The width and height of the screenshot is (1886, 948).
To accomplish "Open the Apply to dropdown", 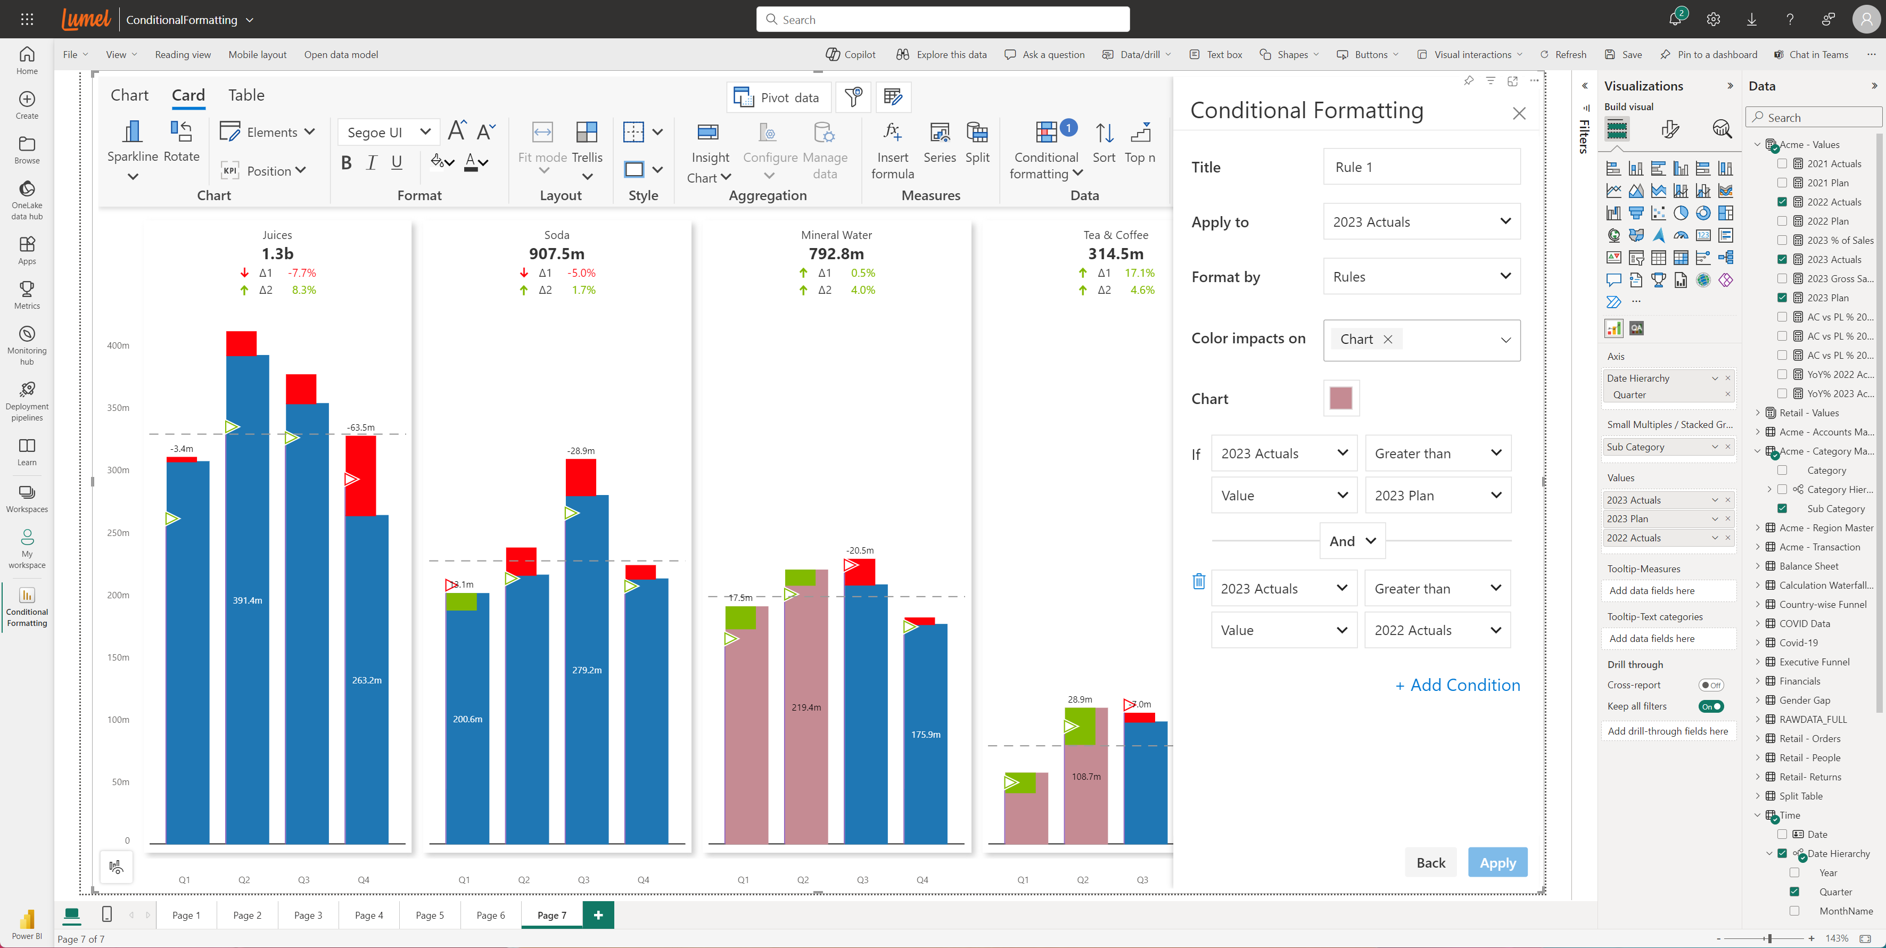I will pos(1421,222).
